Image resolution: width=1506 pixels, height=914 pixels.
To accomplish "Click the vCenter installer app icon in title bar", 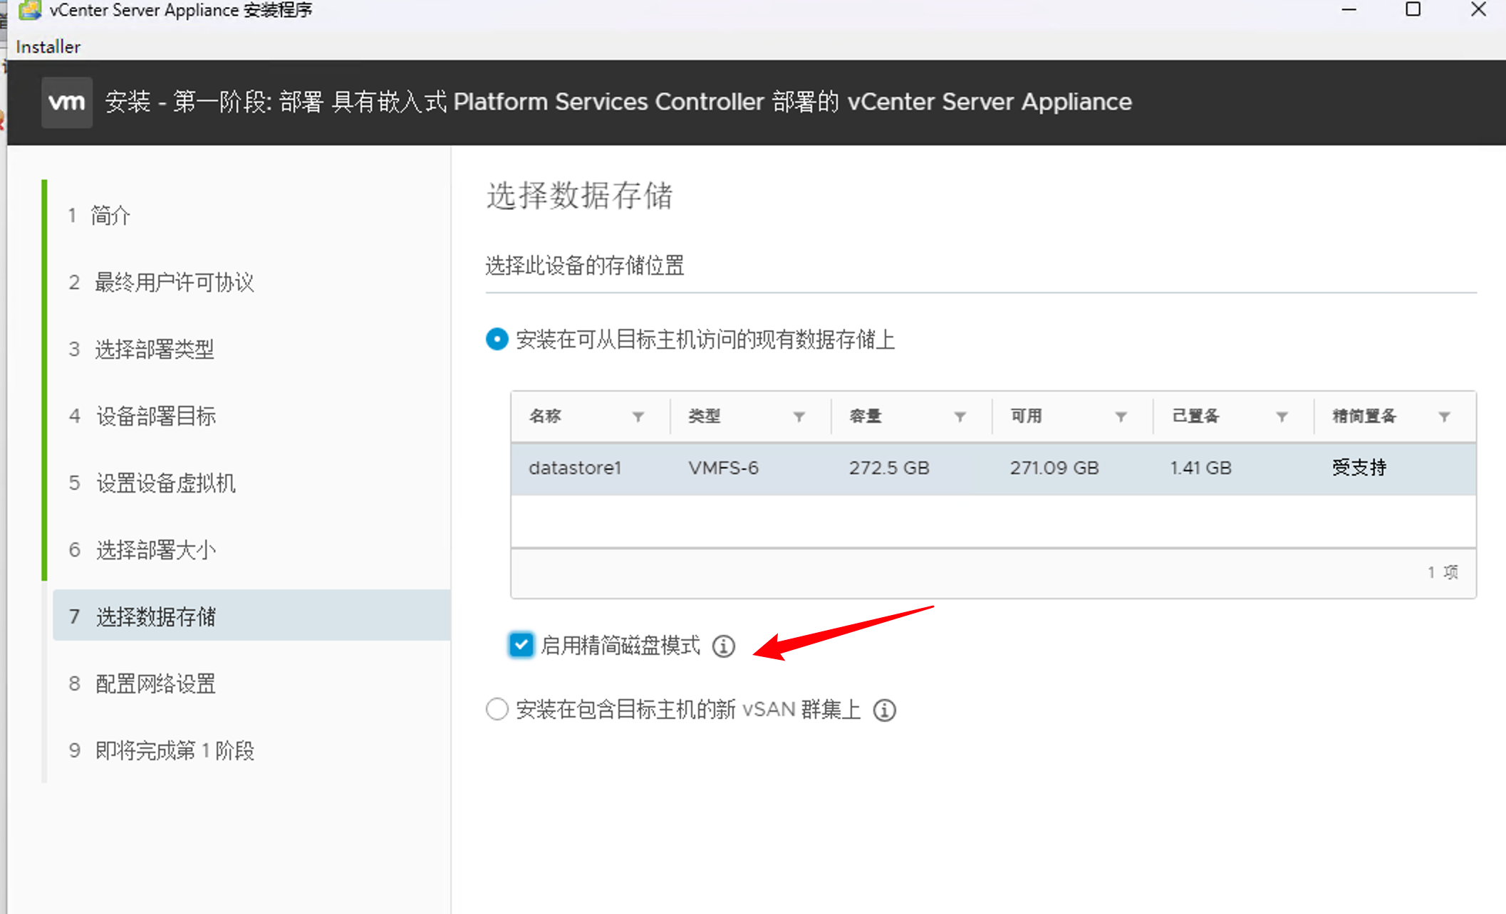I will click(x=29, y=10).
